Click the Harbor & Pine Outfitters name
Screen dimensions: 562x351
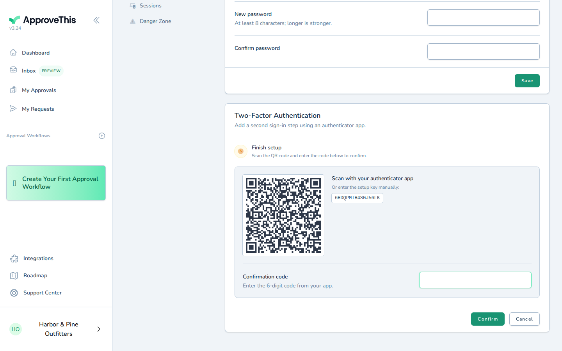pos(59,329)
